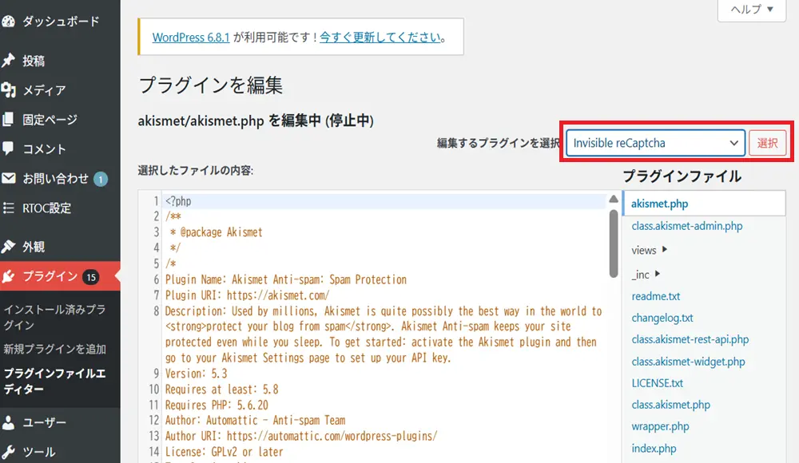Open the plugin selector showing Invisible reCaptcha

click(x=655, y=143)
